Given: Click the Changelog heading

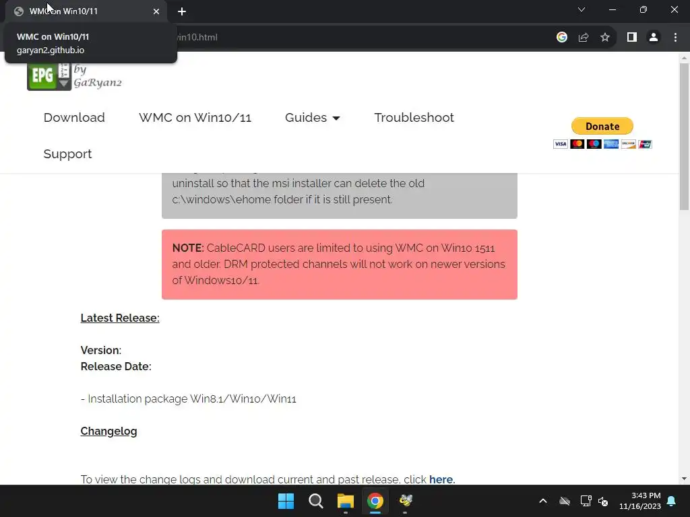Looking at the screenshot, I should tap(108, 432).
